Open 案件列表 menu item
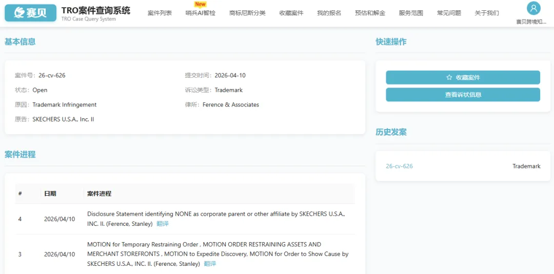554x274 pixels. coord(160,13)
